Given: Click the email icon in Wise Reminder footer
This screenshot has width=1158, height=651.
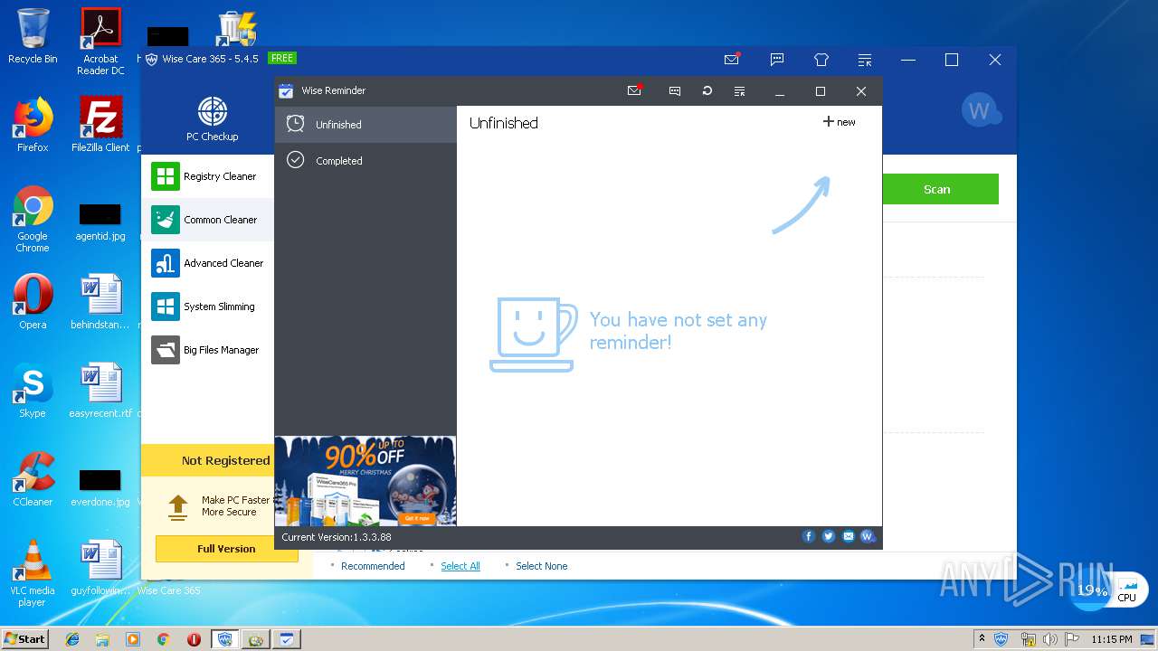Looking at the screenshot, I should coord(849,536).
